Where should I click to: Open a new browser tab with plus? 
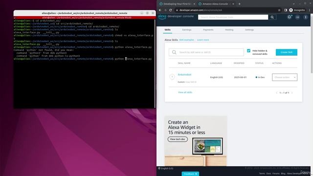click(x=239, y=4)
